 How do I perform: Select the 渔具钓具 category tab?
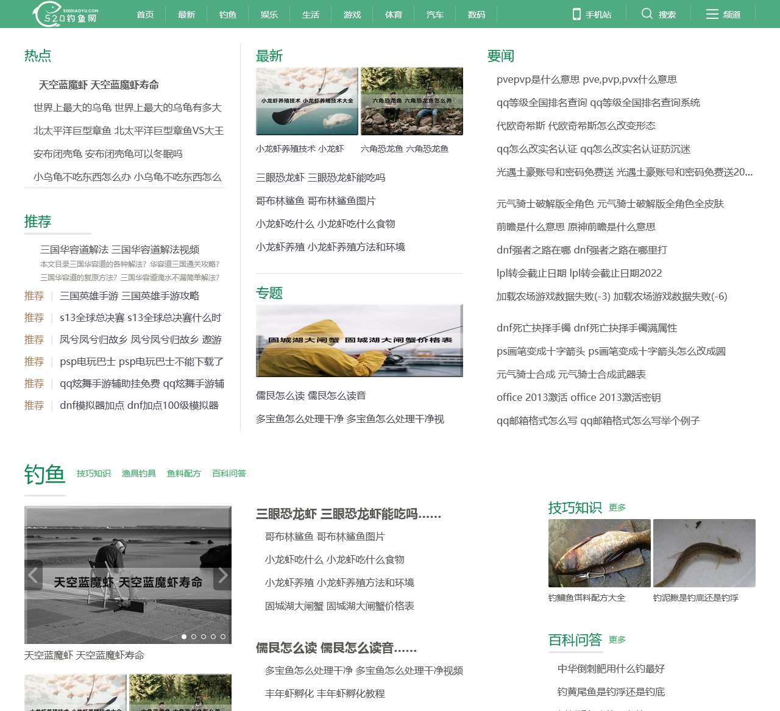[x=138, y=473]
